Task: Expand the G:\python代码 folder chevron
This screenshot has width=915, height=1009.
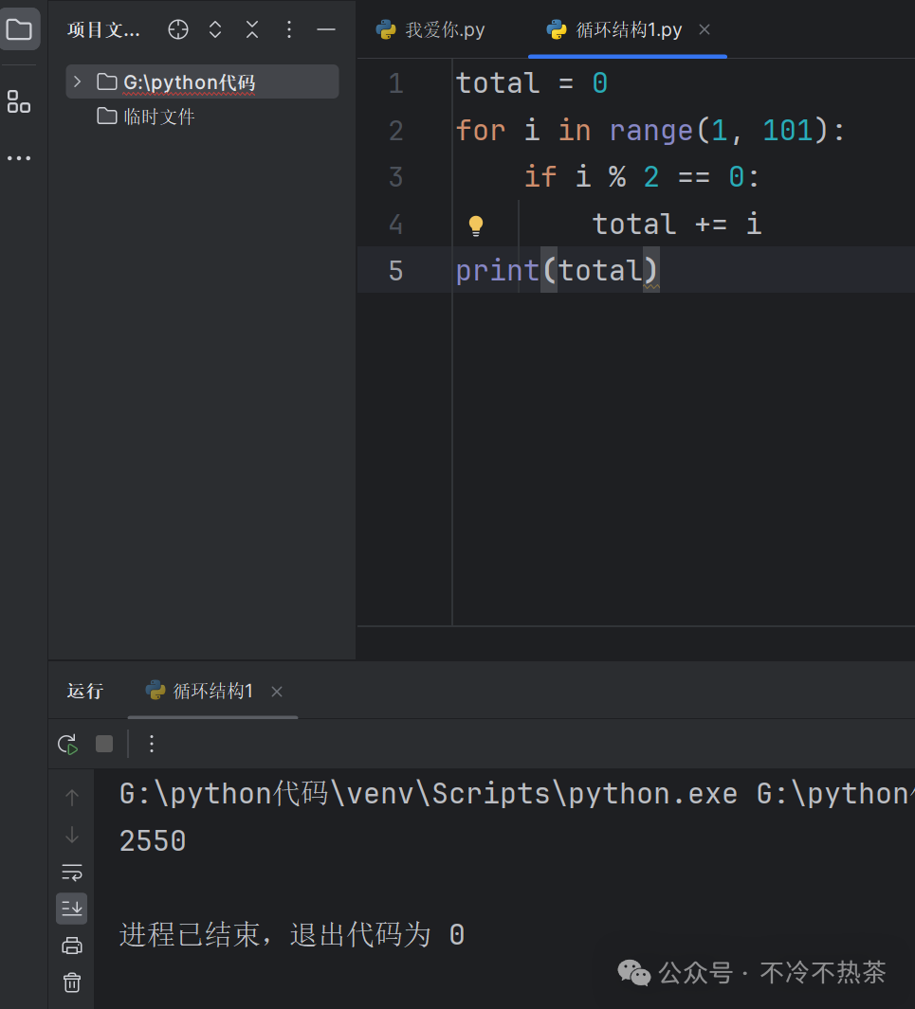Action: tap(77, 81)
